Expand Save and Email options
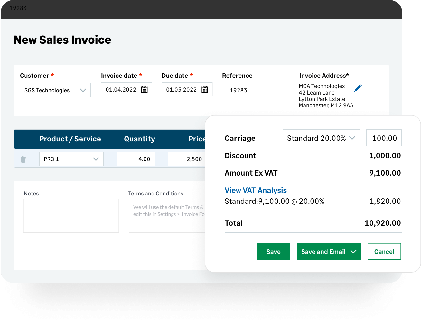 (353, 251)
